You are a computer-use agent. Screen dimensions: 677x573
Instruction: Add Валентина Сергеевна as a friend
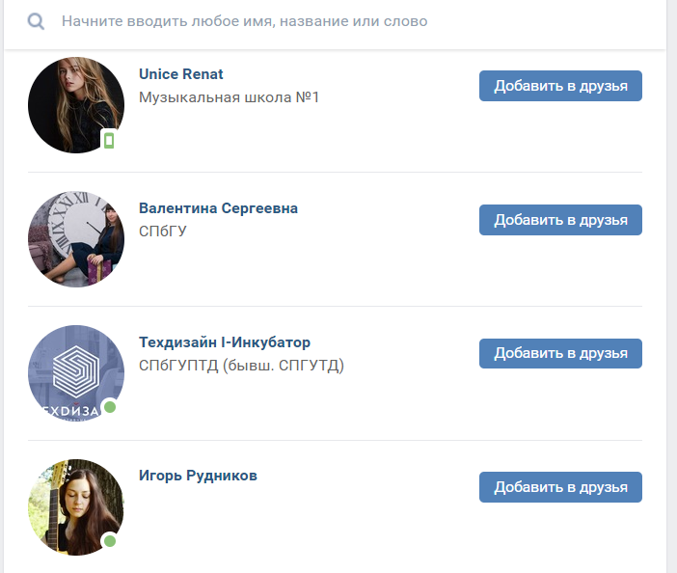[560, 220]
